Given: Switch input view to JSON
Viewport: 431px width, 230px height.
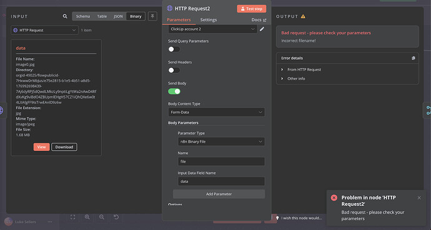Looking at the screenshot, I should point(118,16).
